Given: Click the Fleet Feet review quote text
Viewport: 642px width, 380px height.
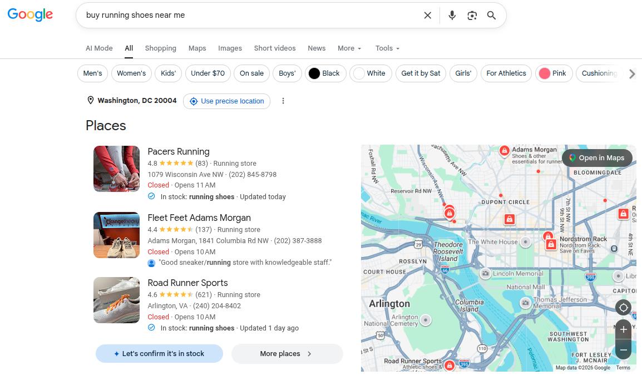Looking at the screenshot, I should (245, 263).
